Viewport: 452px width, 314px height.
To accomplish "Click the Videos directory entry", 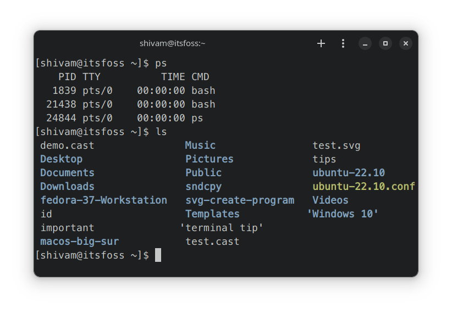I will [x=330, y=200].
